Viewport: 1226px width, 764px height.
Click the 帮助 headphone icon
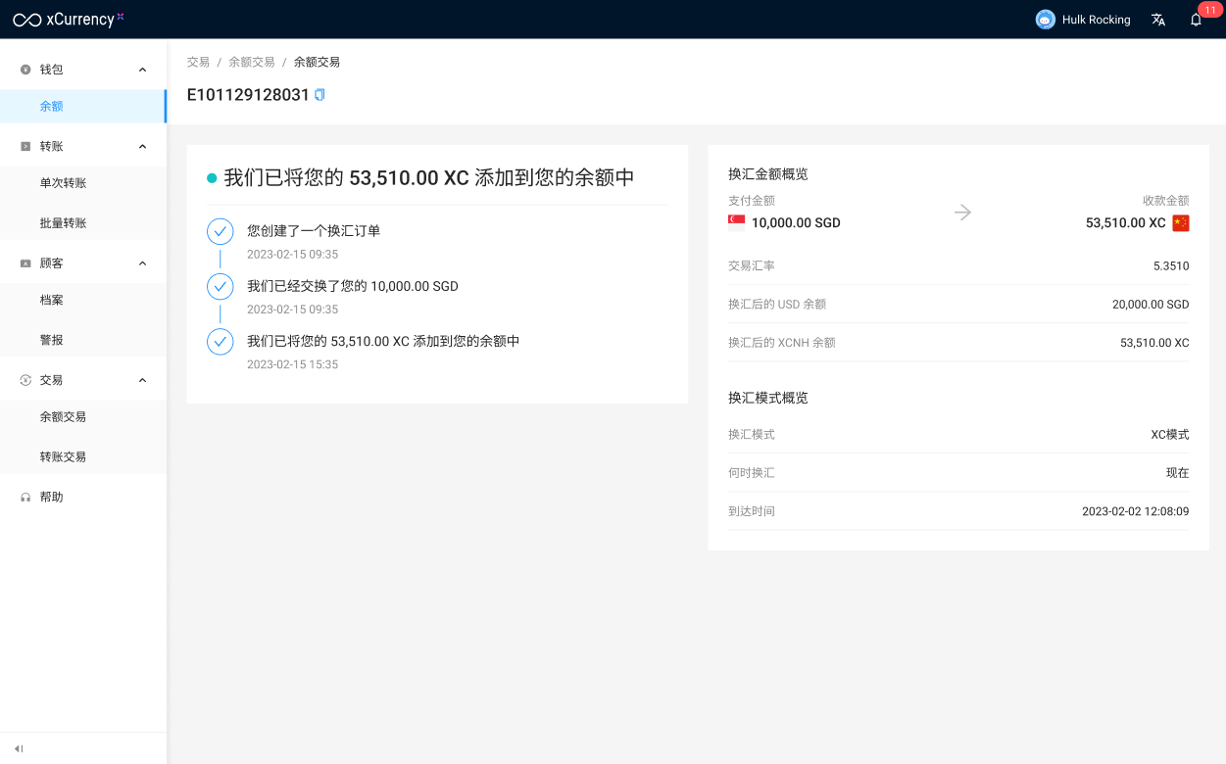click(25, 498)
